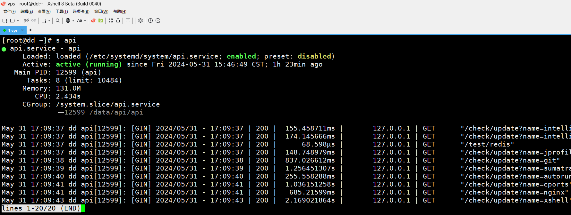Click the 'Memory: 131.0M' value
571x215 pixels.
pyautogui.click(x=68, y=88)
